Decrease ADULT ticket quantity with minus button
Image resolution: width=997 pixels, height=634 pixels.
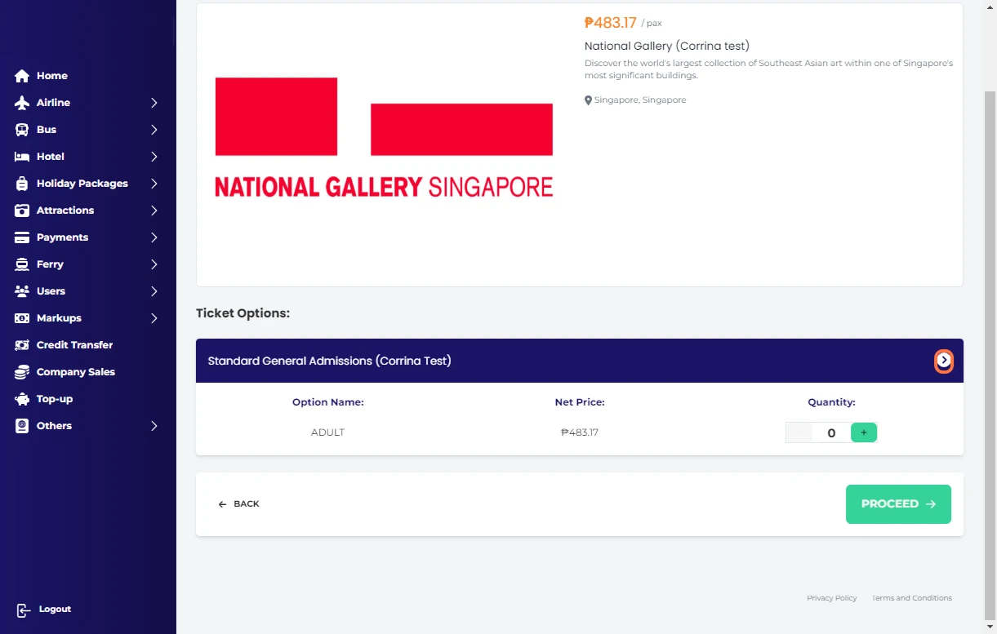(799, 432)
